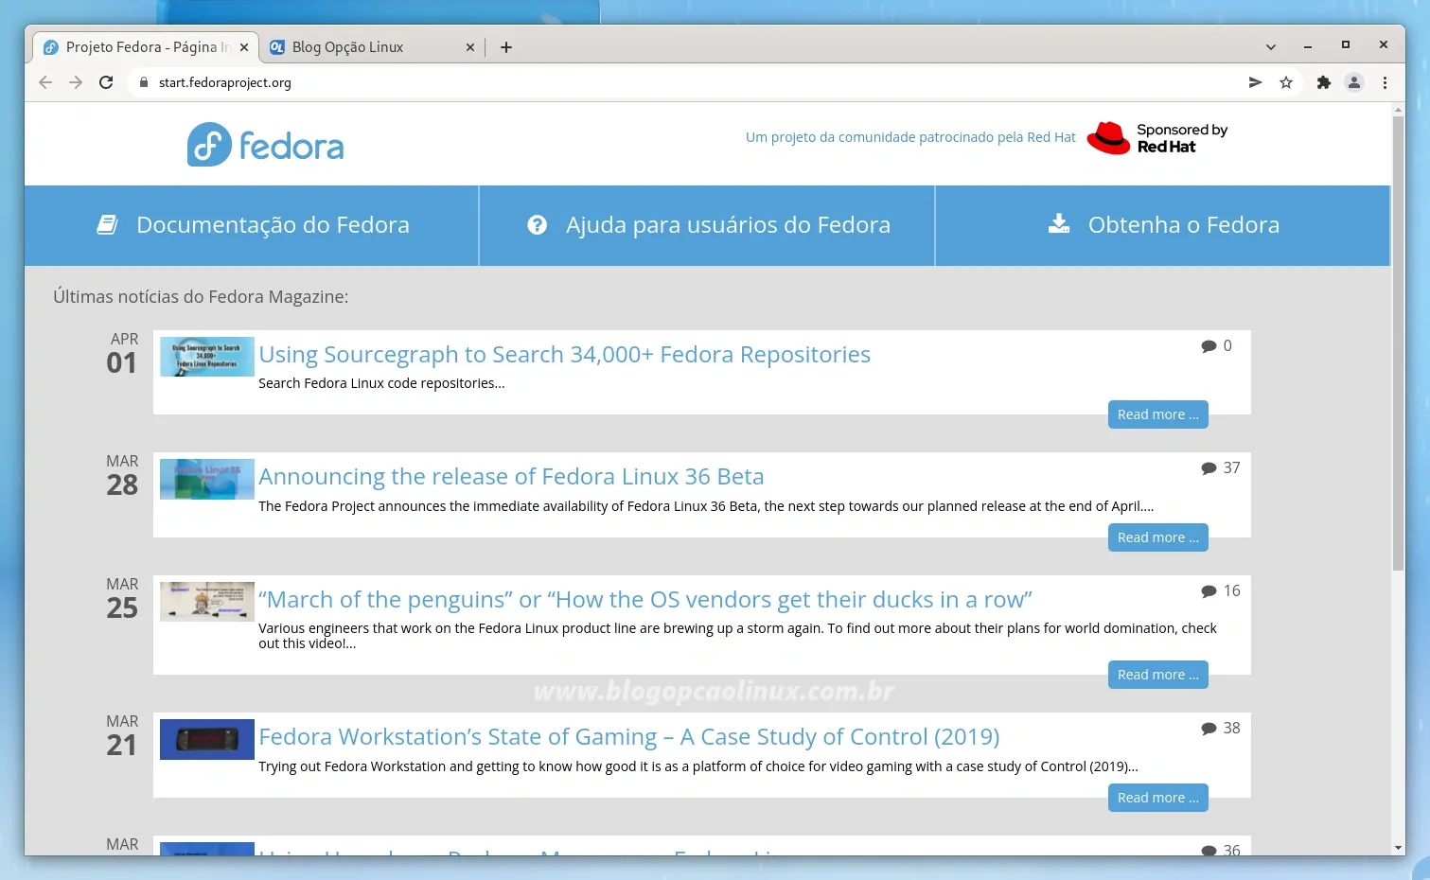
Task: Click the State of Gaming thumbnail
Action: pos(207,739)
